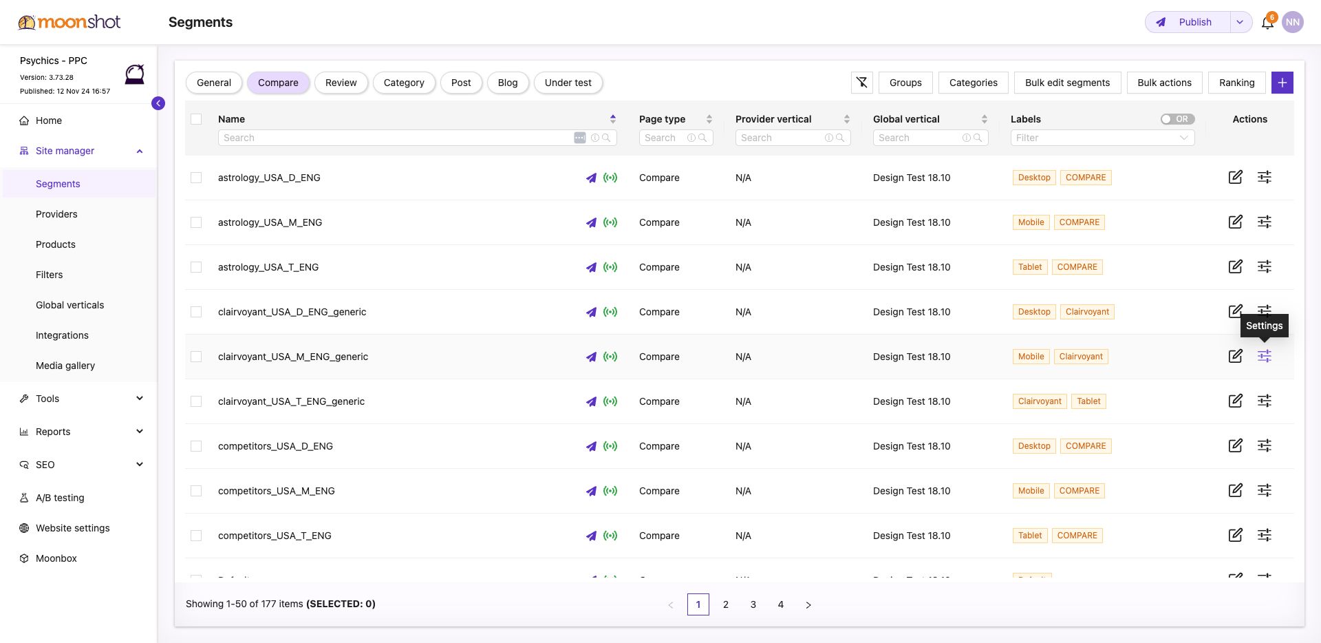This screenshot has height=643, width=1321.
Task: Edit the astrology_USA_M_ENG segment
Action: (x=1236, y=222)
